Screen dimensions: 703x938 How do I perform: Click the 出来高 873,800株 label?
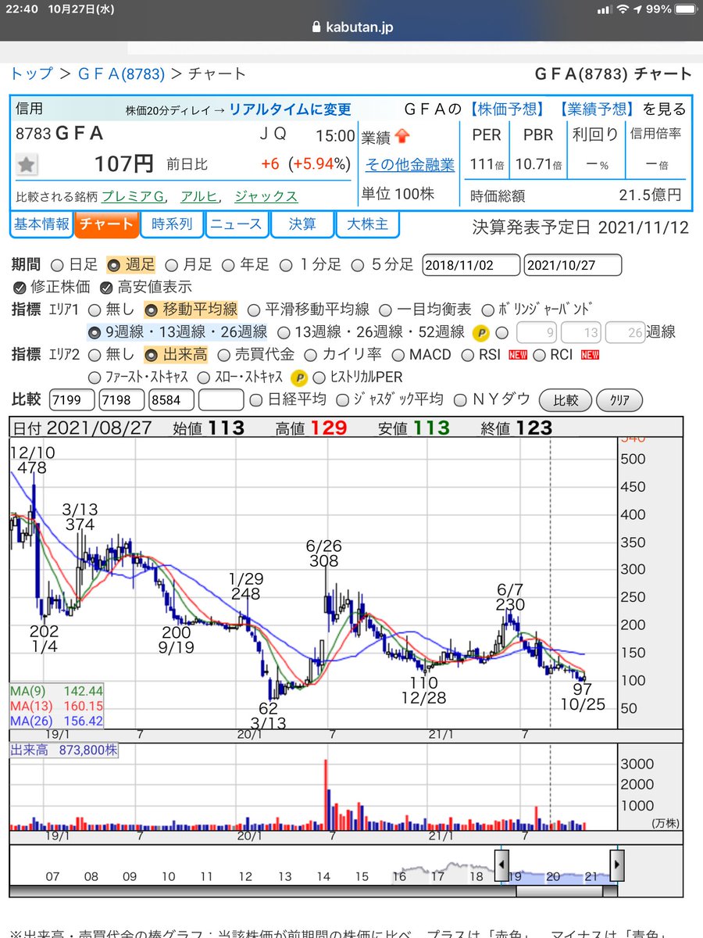pos(64,750)
